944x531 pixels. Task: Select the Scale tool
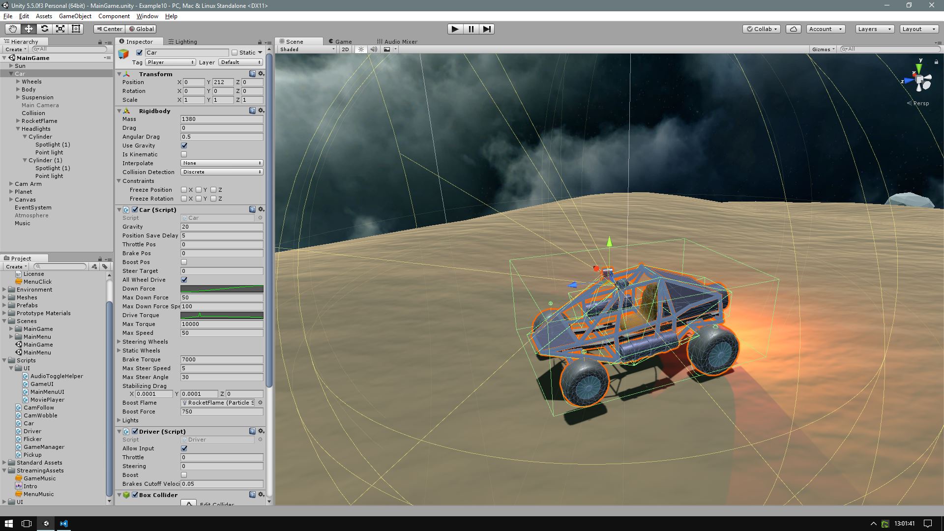(x=60, y=29)
